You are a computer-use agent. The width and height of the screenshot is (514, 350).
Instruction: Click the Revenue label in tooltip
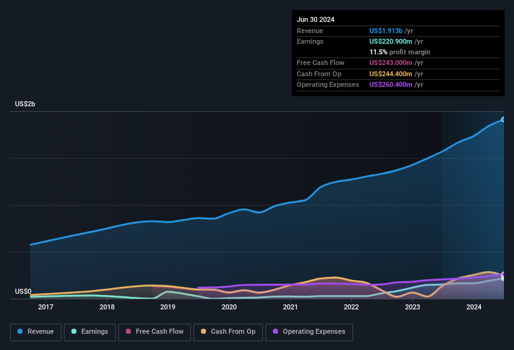(x=310, y=31)
